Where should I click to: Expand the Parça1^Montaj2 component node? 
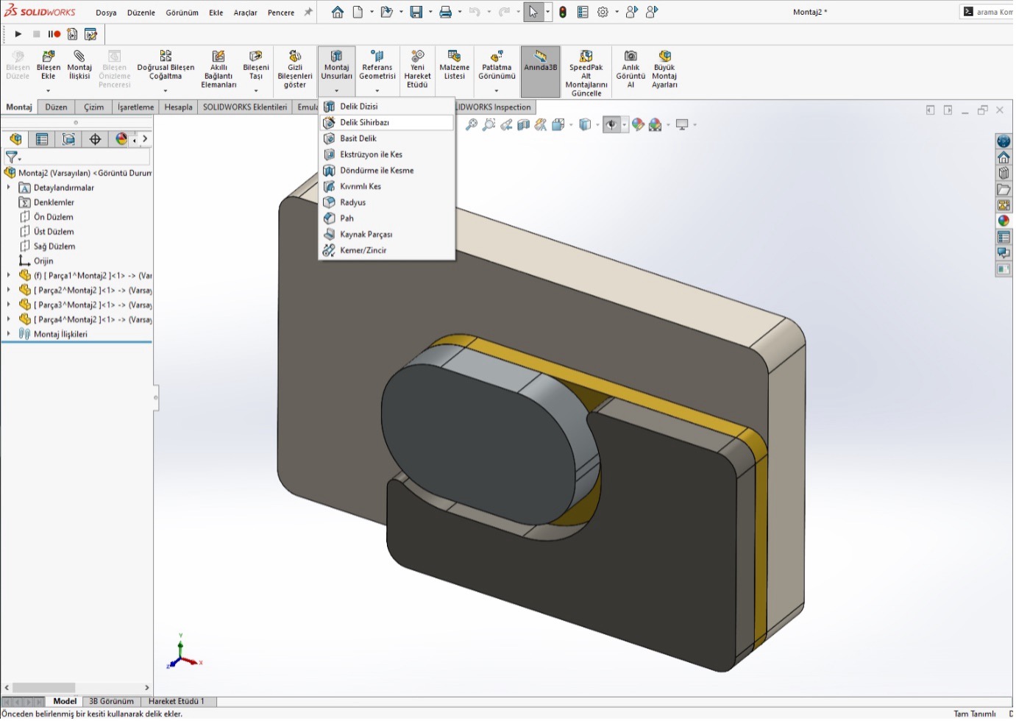click(9, 275)
